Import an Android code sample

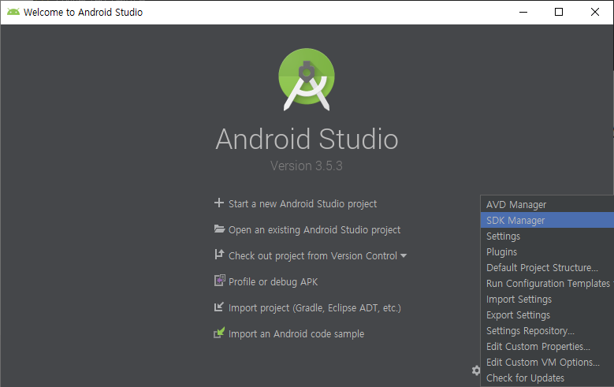296,334
